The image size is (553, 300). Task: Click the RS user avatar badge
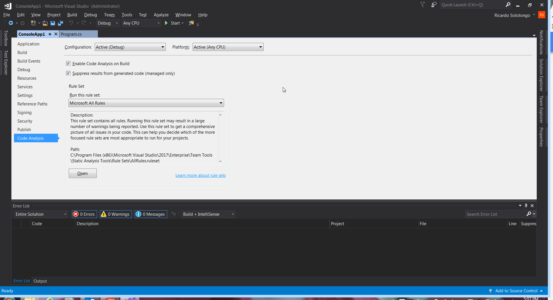click(x=542, y=15)
